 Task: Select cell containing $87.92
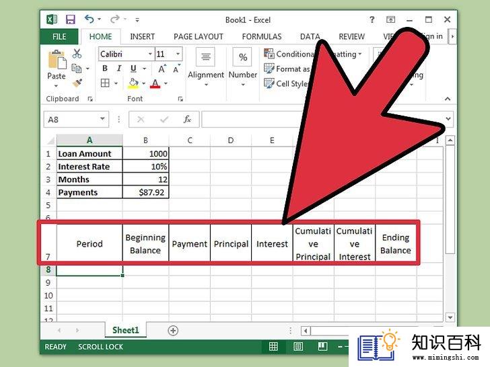click(x=145, y=192)
